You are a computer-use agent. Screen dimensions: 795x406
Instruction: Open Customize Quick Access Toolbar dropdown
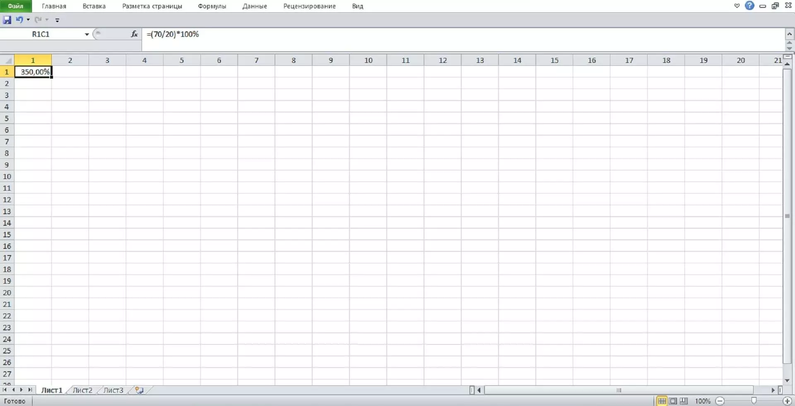pyautogui.click(x=57, y=20)
